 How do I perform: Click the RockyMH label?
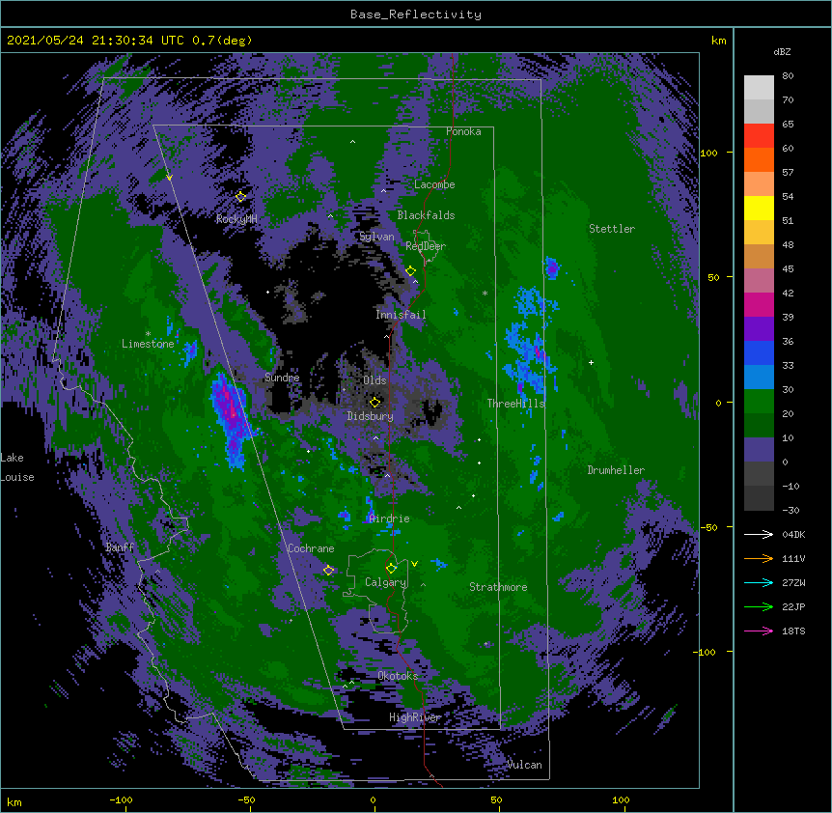(x=236, y=219)
